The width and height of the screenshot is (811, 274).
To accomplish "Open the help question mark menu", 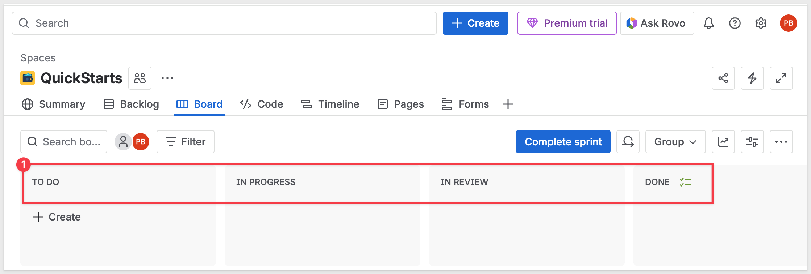I will tap(735, 23).
